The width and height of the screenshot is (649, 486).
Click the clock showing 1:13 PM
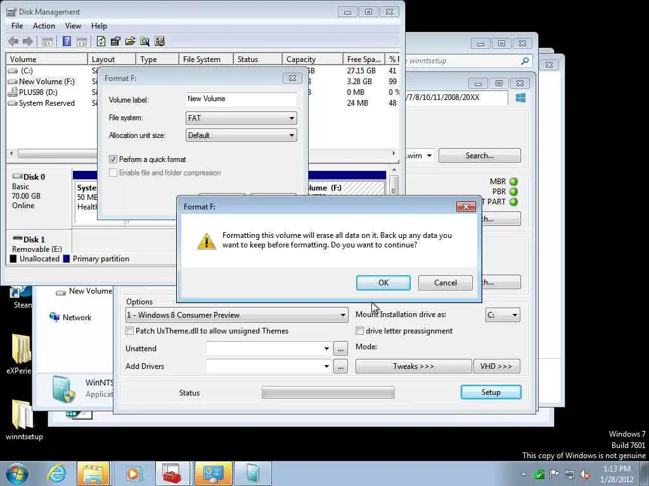[x=617, y=469]
